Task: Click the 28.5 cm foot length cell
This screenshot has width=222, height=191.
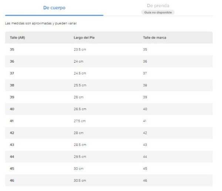Action: 80,145
